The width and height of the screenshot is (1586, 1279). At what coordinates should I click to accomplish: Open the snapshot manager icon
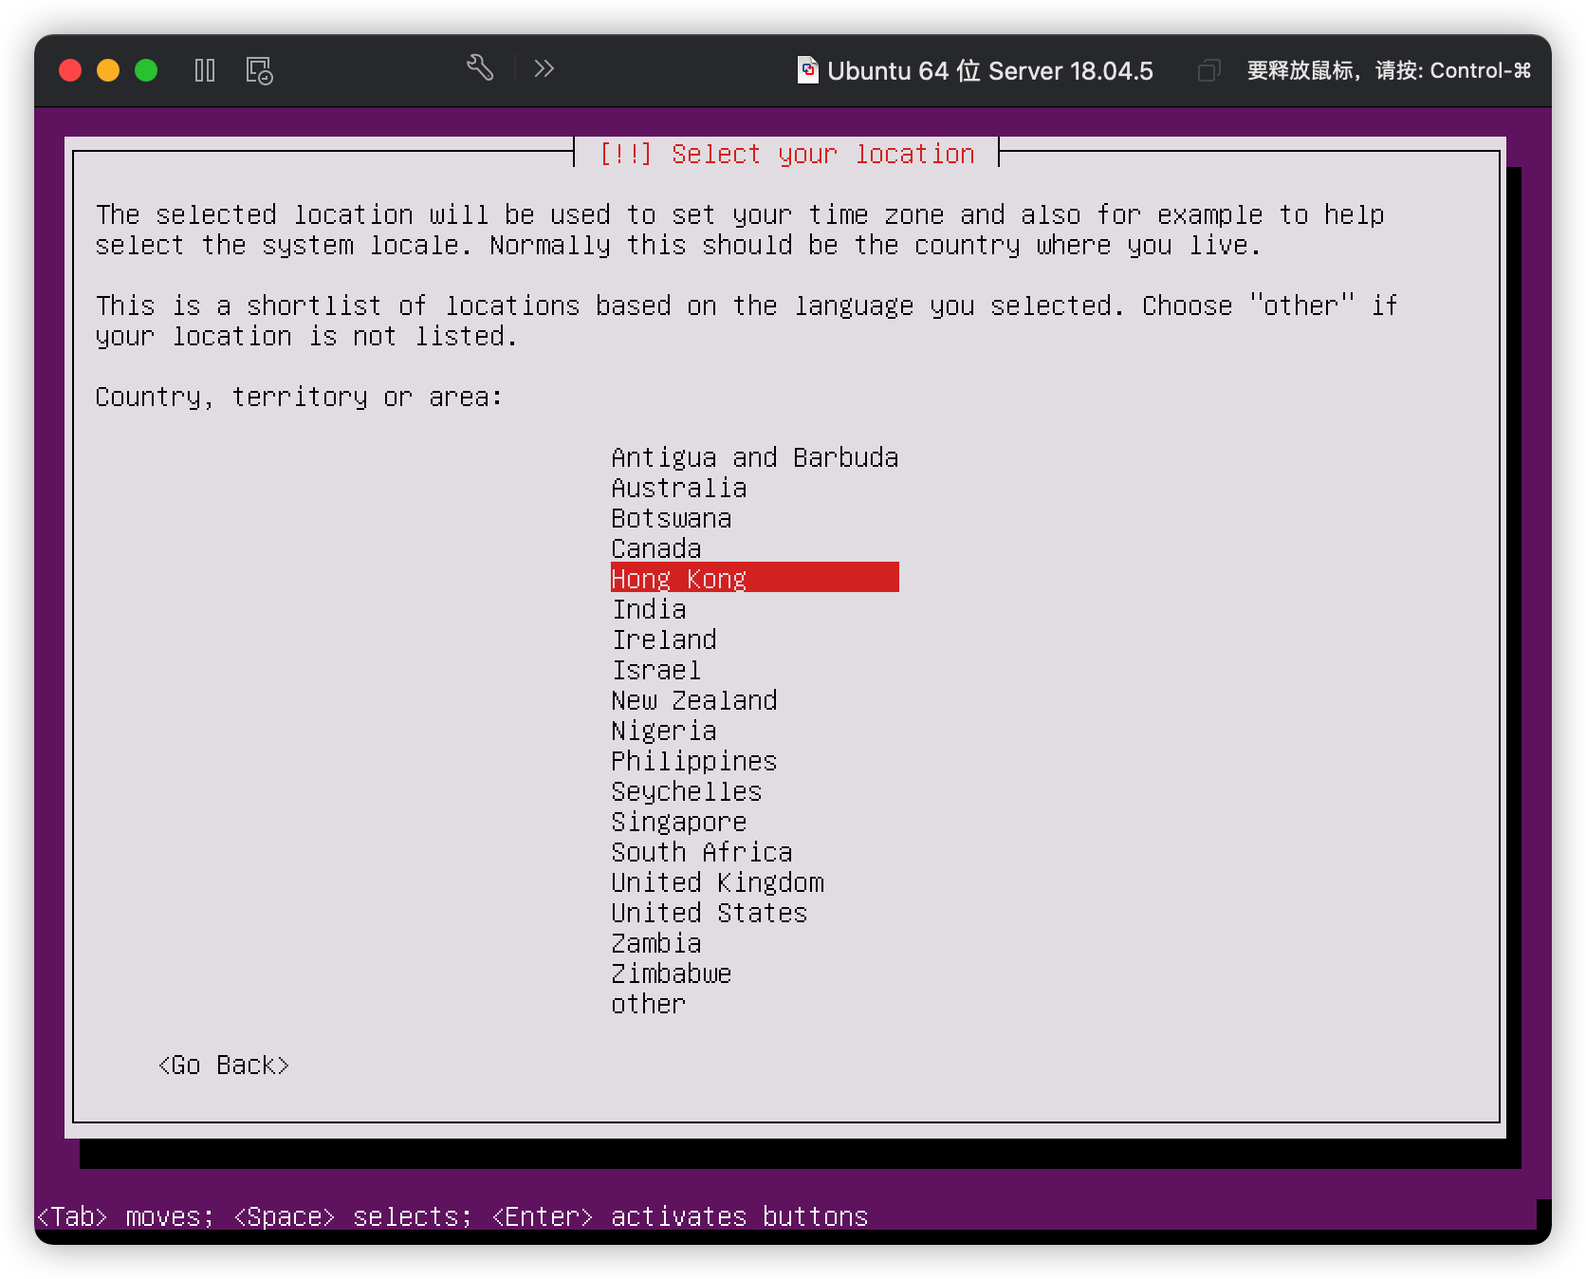click(x=259, y=70)
